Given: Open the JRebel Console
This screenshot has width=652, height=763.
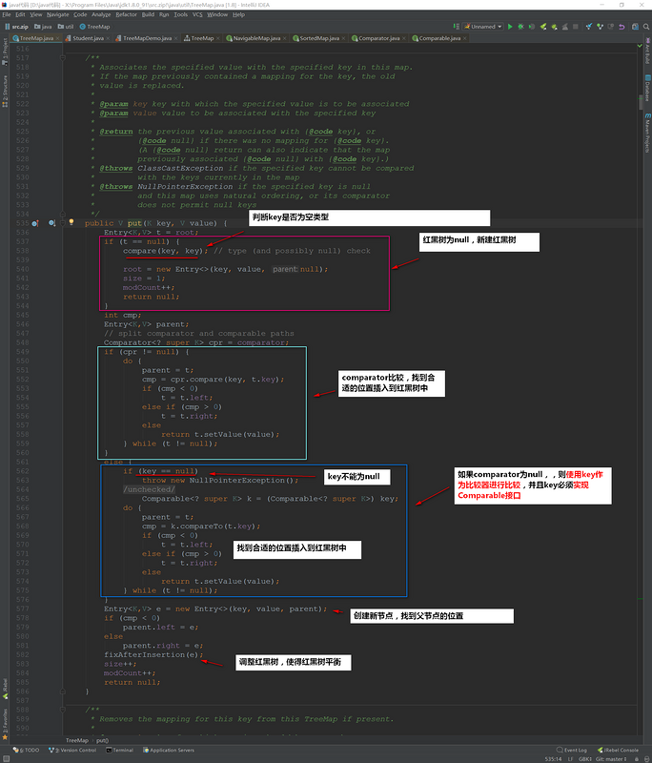Looking at the screenshot, I should tap(618, 750).
